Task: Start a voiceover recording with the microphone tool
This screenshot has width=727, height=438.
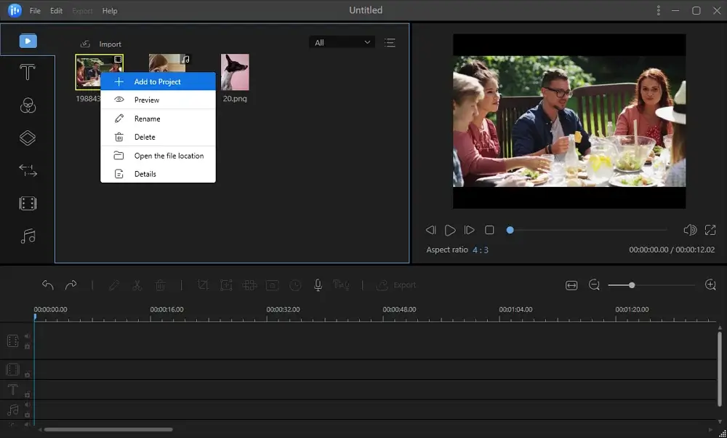Action: (x=318, y=284)
